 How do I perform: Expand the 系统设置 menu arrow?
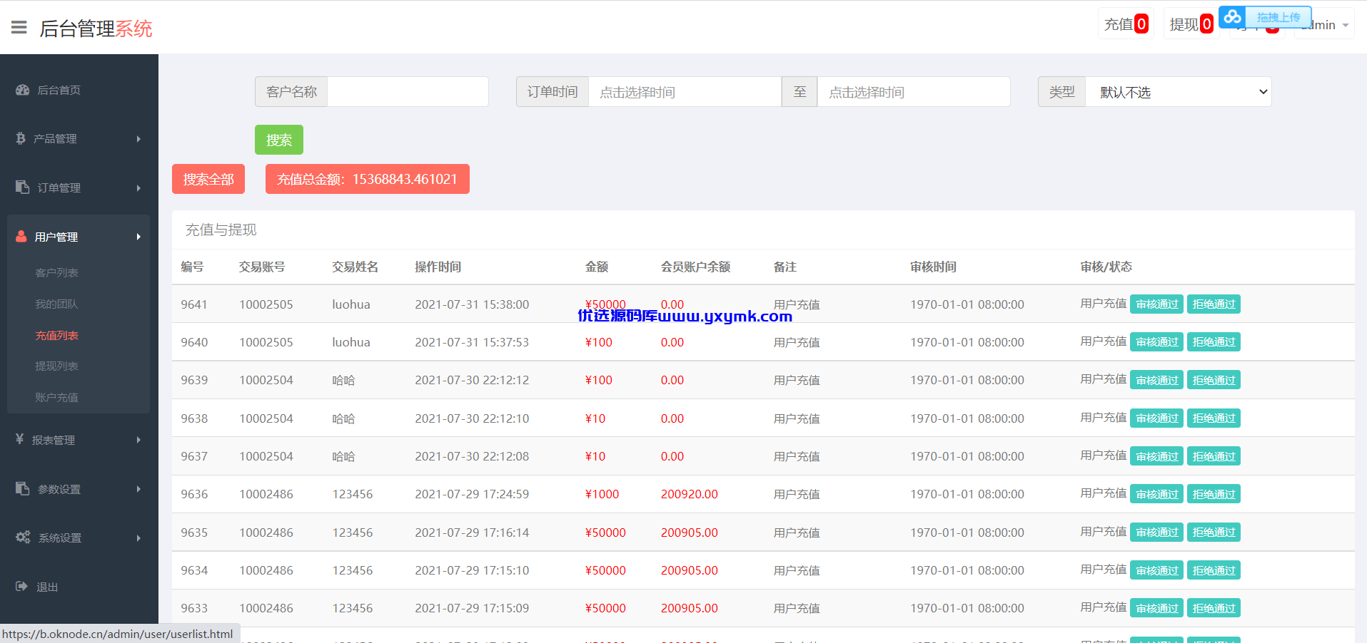tap(138, 538)
